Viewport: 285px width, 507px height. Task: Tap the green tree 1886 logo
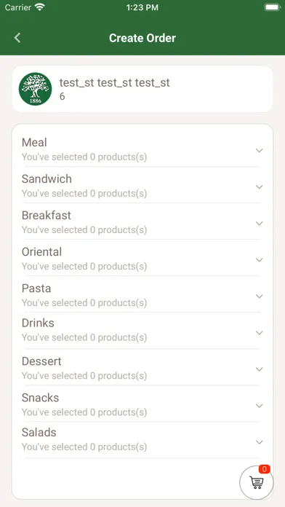(35, 89)
